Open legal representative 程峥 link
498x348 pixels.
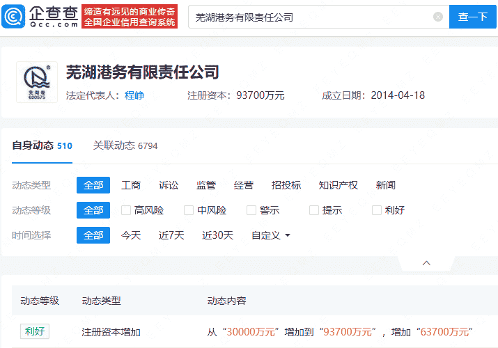[x=134, y=95]
